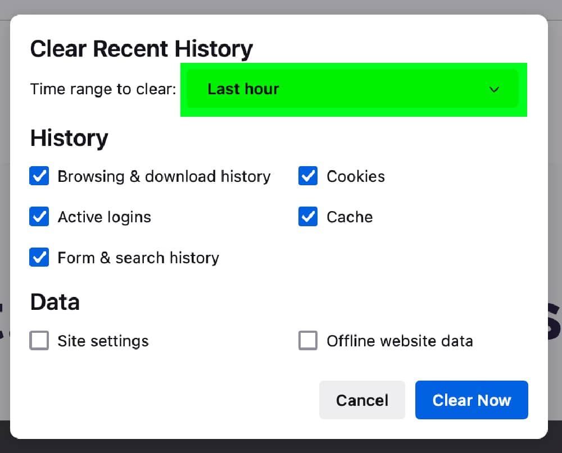Check the Offline website data box
Image resolution: width=562 pixels, height=453 pixels.
308,341
